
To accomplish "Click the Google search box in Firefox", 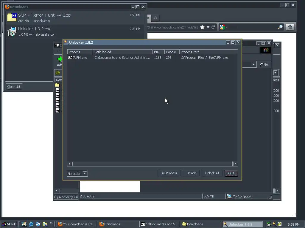I will pyautogui.click(x=252, y=27).
